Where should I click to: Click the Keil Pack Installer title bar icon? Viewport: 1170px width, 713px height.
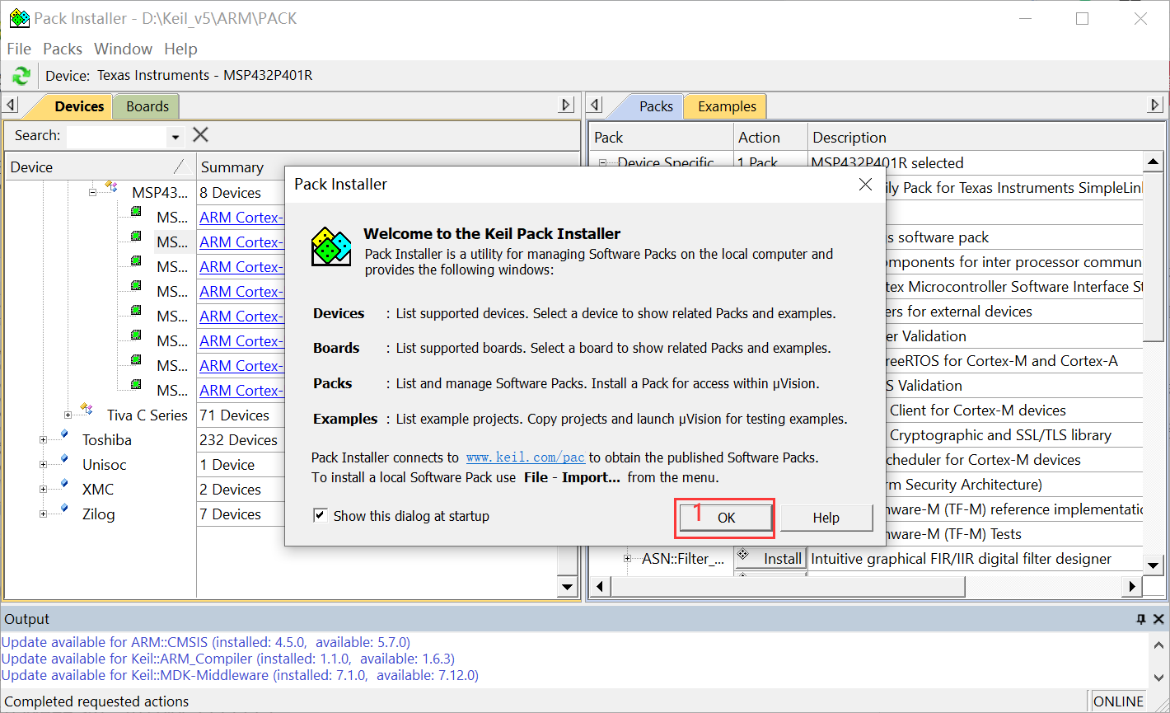click(19, 18)
